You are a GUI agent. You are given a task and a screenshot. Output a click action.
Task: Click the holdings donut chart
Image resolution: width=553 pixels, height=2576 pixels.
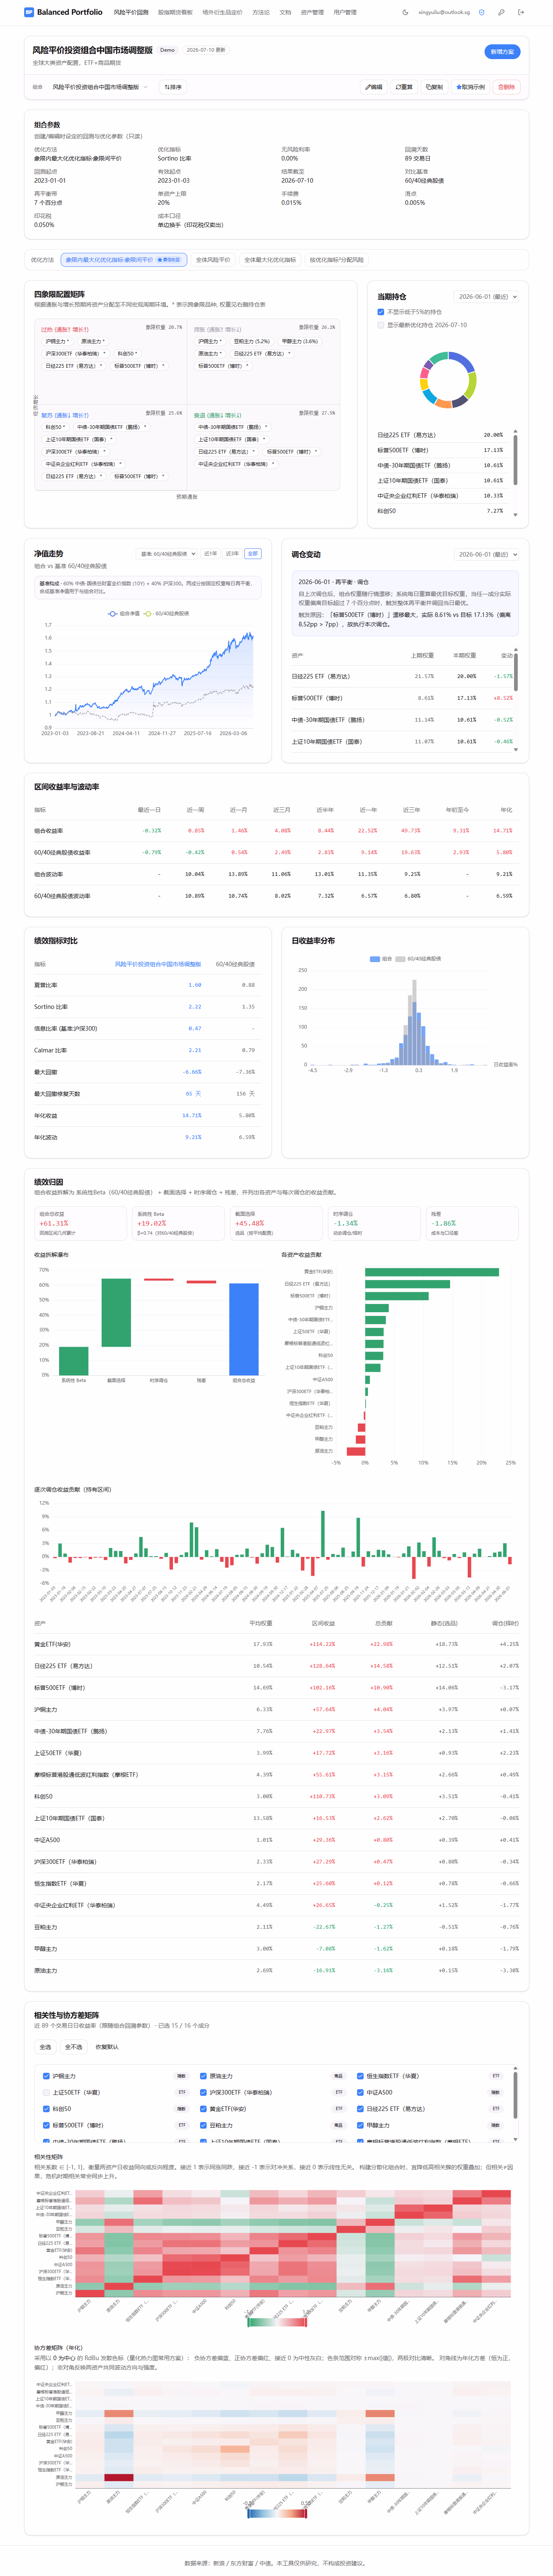tap(448, 380)
